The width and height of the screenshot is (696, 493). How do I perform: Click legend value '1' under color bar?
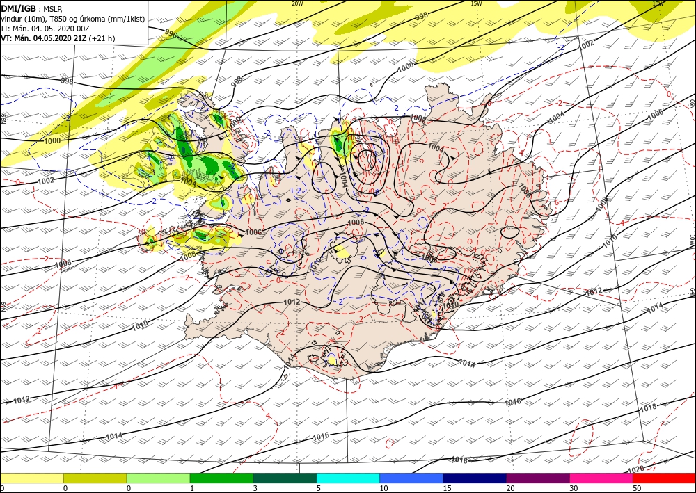coord(192,488)
